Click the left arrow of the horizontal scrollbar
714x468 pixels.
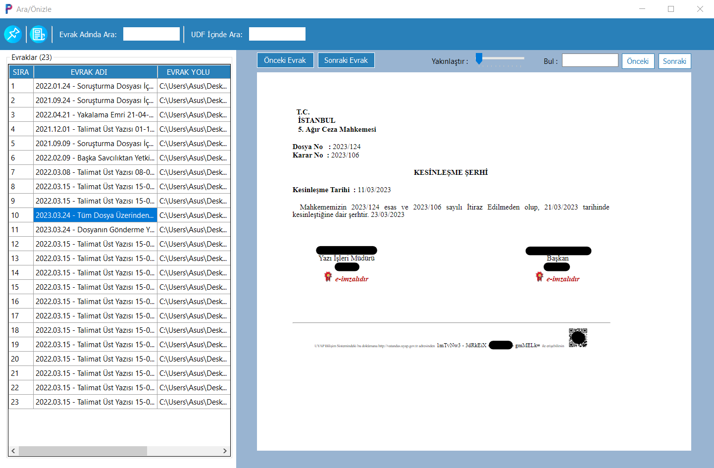tap(13, 451)
